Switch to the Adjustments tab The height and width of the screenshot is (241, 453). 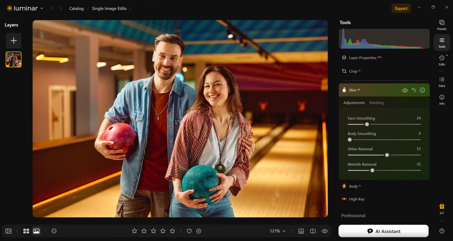(354, 103)
